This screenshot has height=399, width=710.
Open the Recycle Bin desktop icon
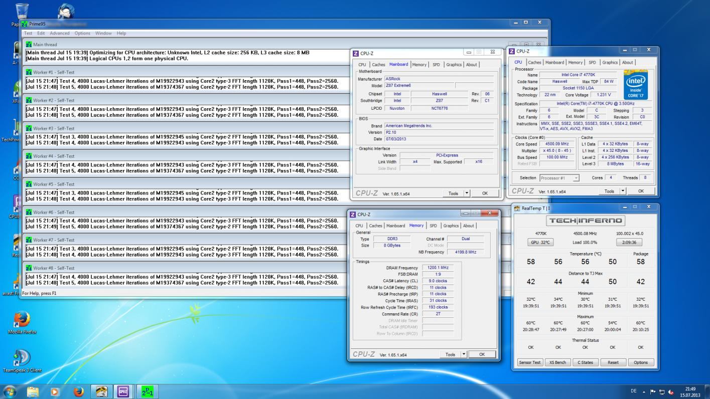pyautogui.click(x=21, y=12)
